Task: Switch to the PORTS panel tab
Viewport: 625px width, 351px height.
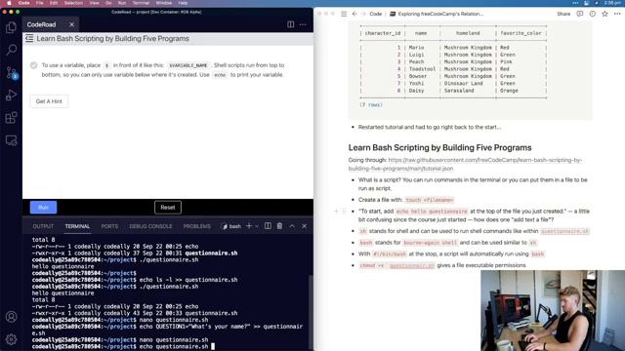Action: click(x=109, y=226)
